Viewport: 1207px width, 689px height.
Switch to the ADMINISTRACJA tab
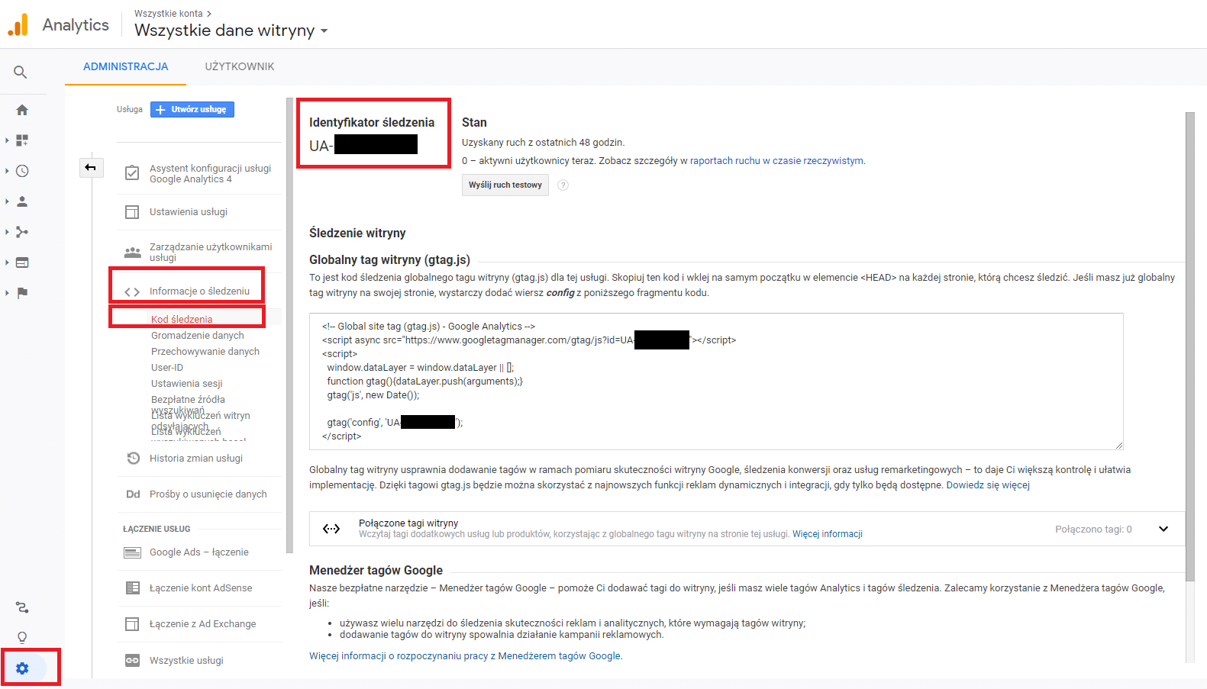126,67
